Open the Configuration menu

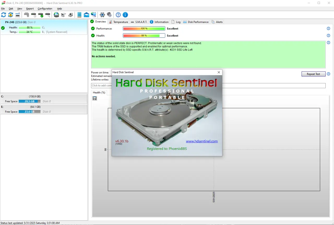[45, 9]
